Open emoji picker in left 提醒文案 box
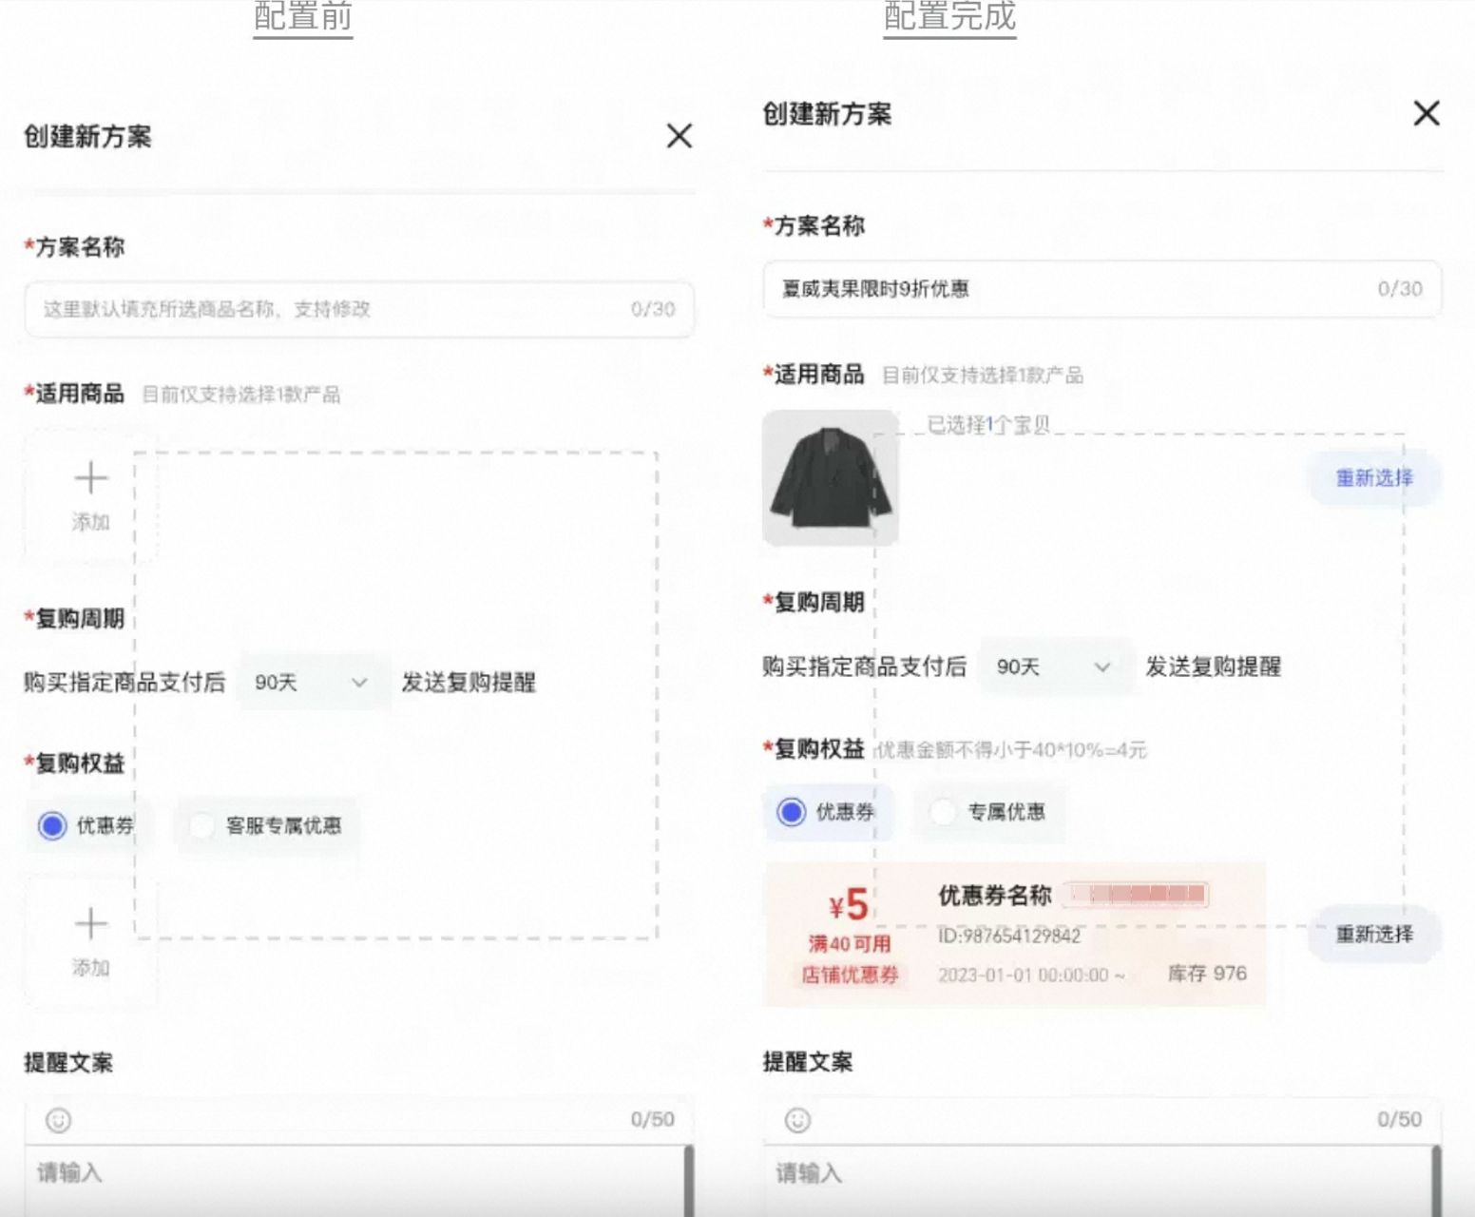The image size is (1475, 1217). coord(59,1120)
